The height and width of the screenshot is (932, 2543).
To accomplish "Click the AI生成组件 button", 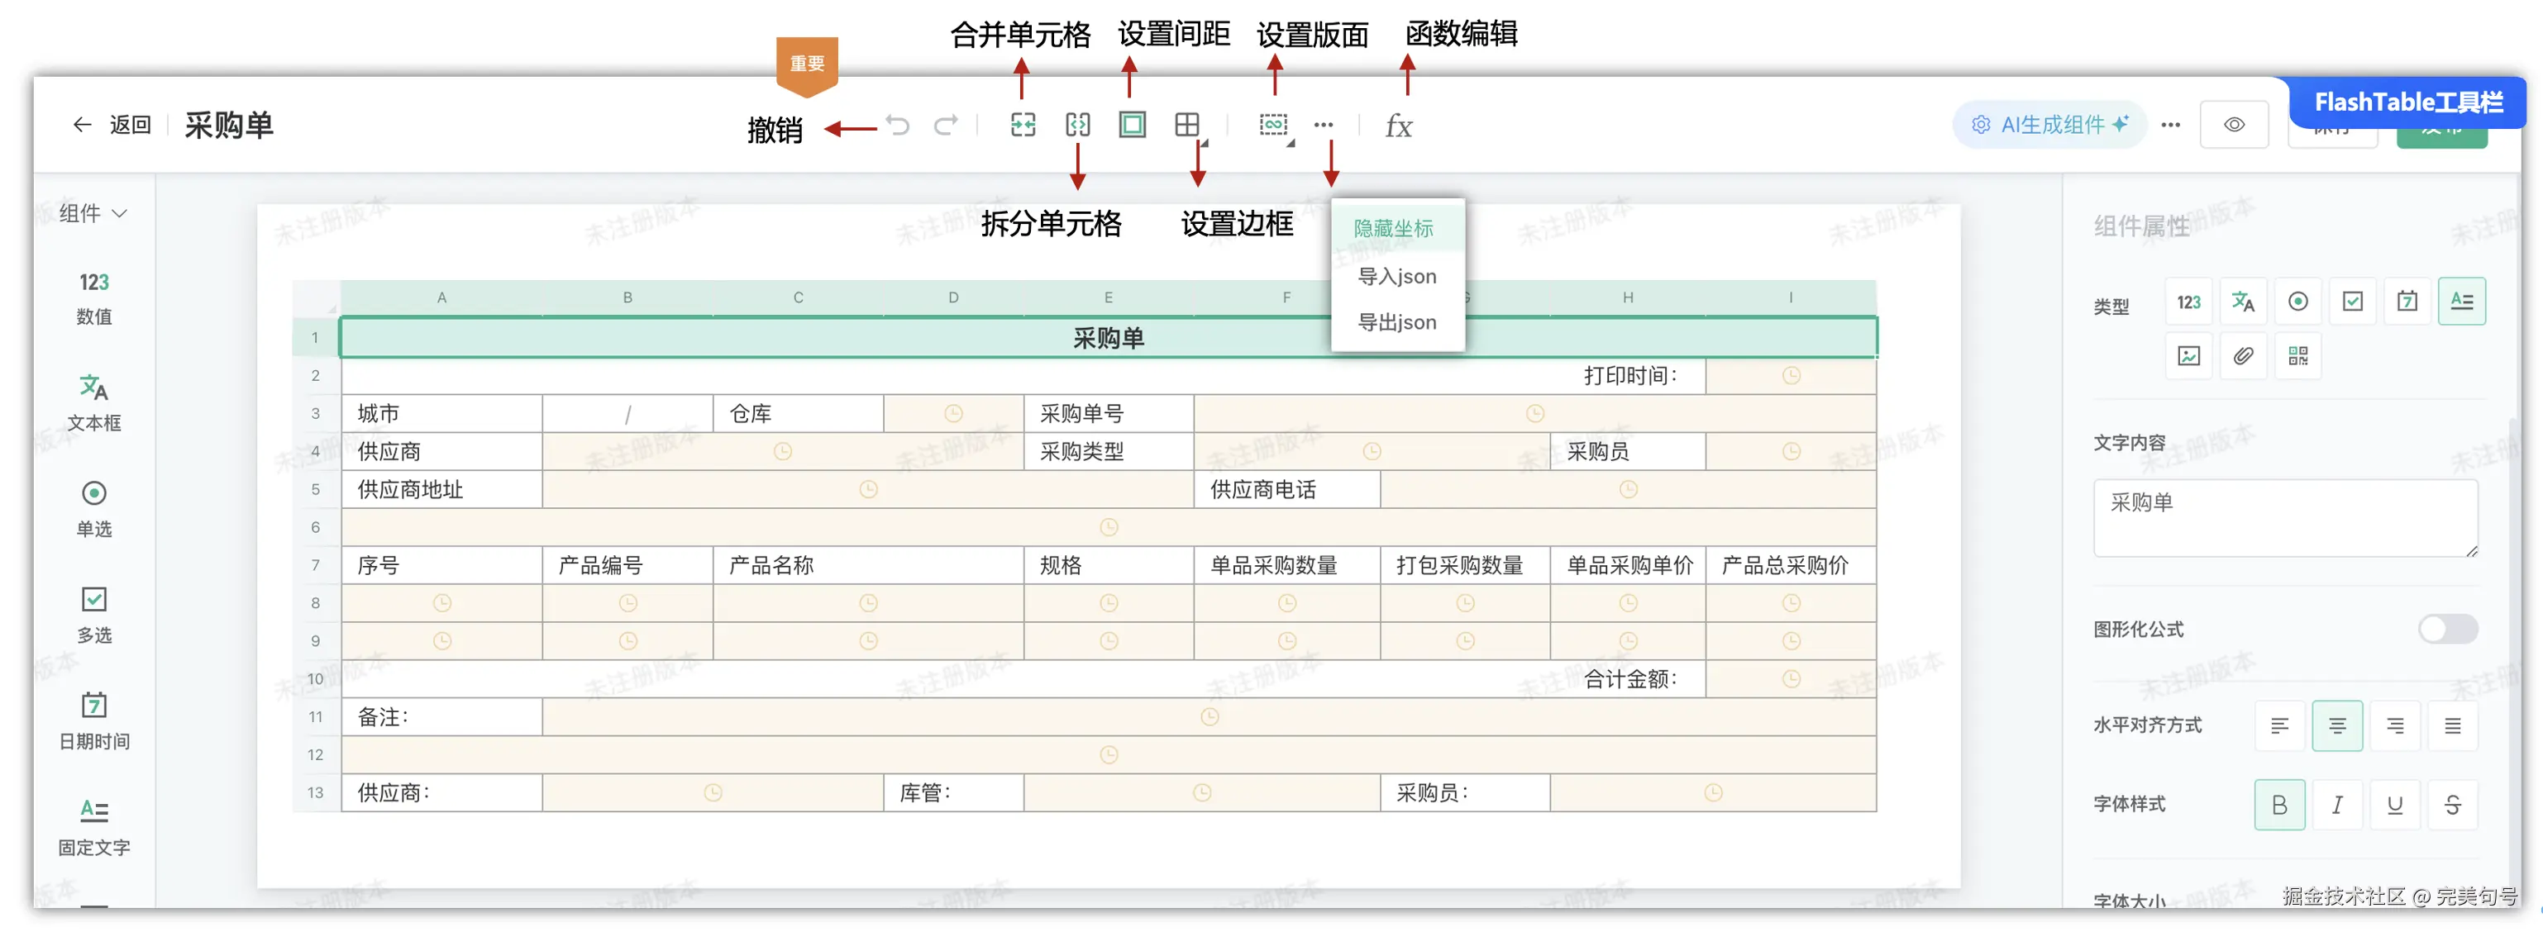I will pos(2049,126).
